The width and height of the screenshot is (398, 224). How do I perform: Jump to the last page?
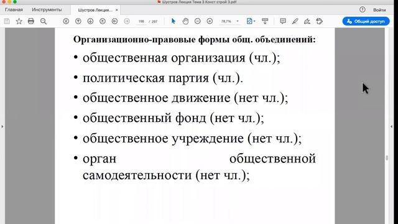tap(103, 21)
